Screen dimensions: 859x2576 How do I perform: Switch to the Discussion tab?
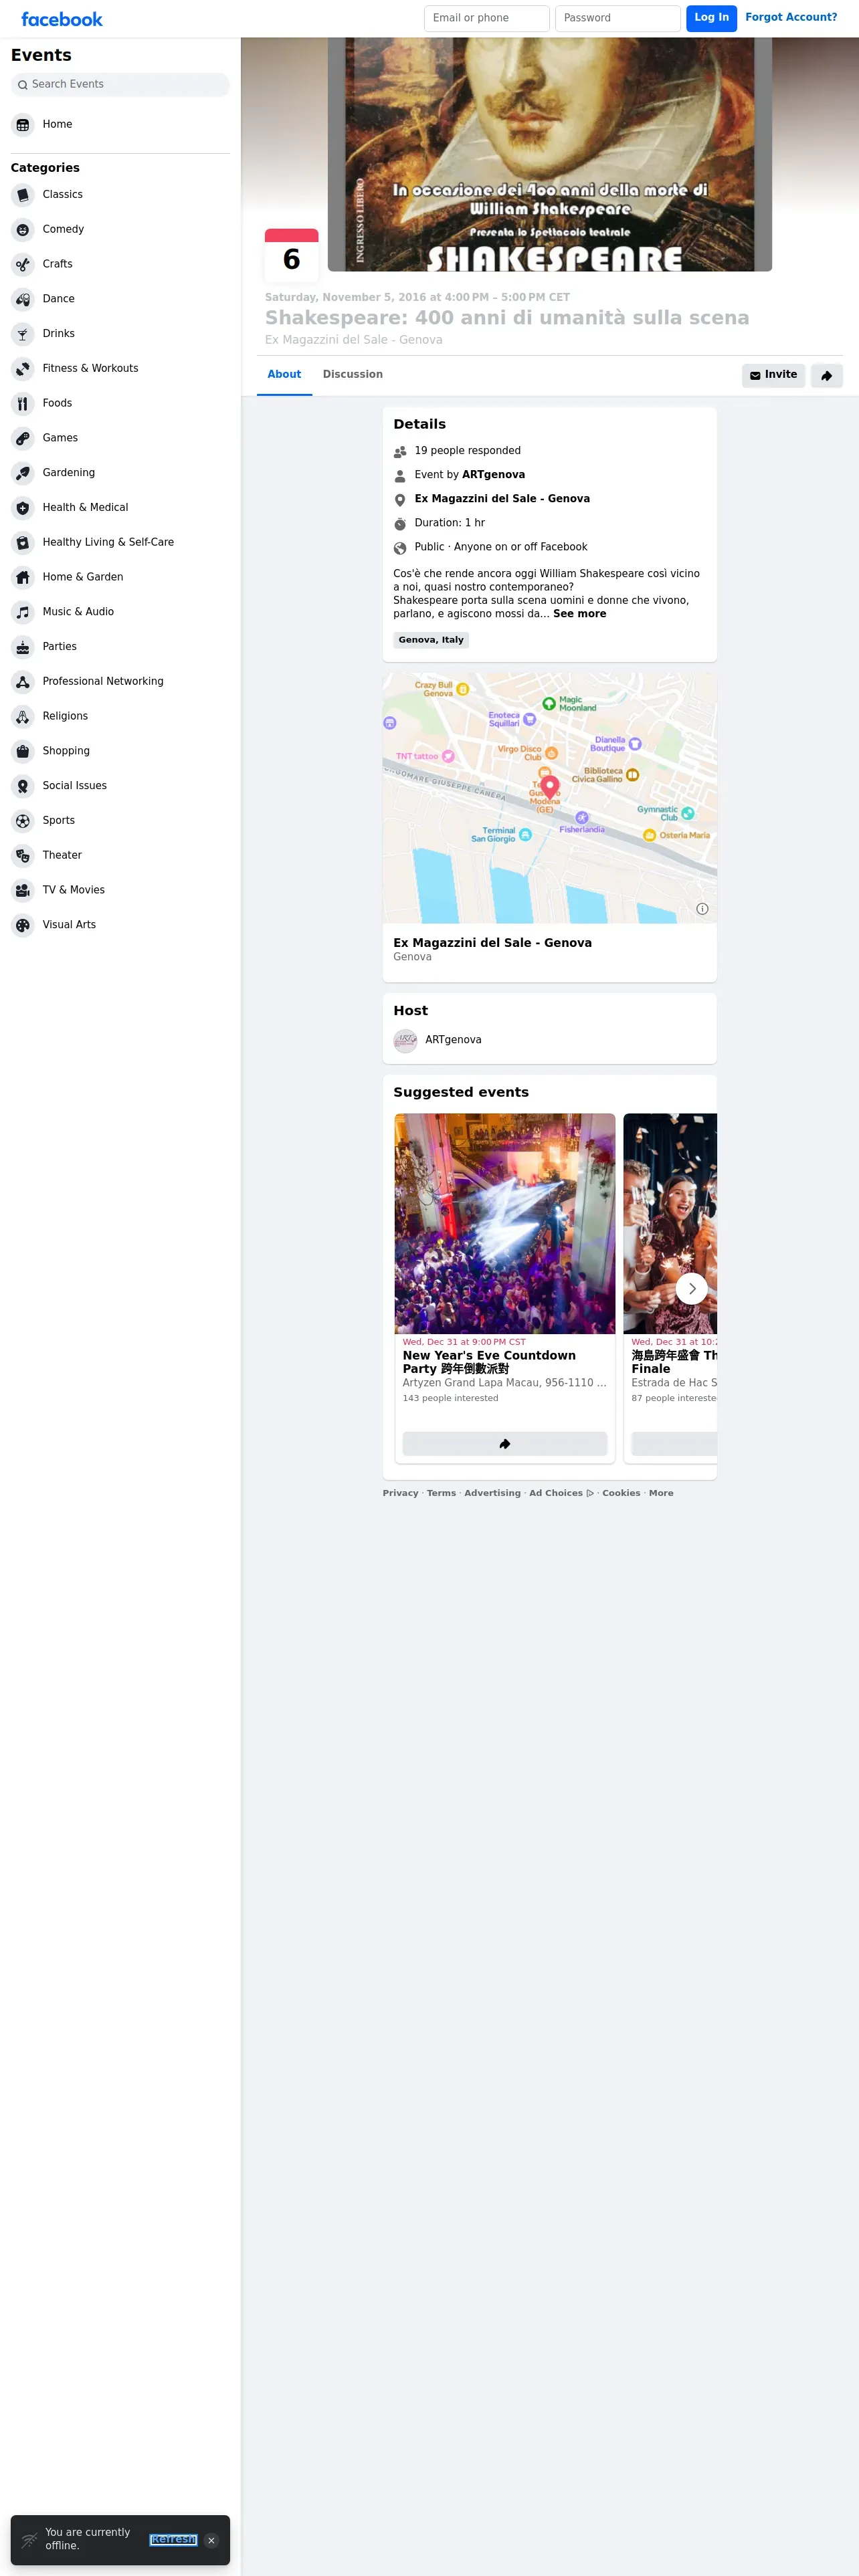coord(353,375)
